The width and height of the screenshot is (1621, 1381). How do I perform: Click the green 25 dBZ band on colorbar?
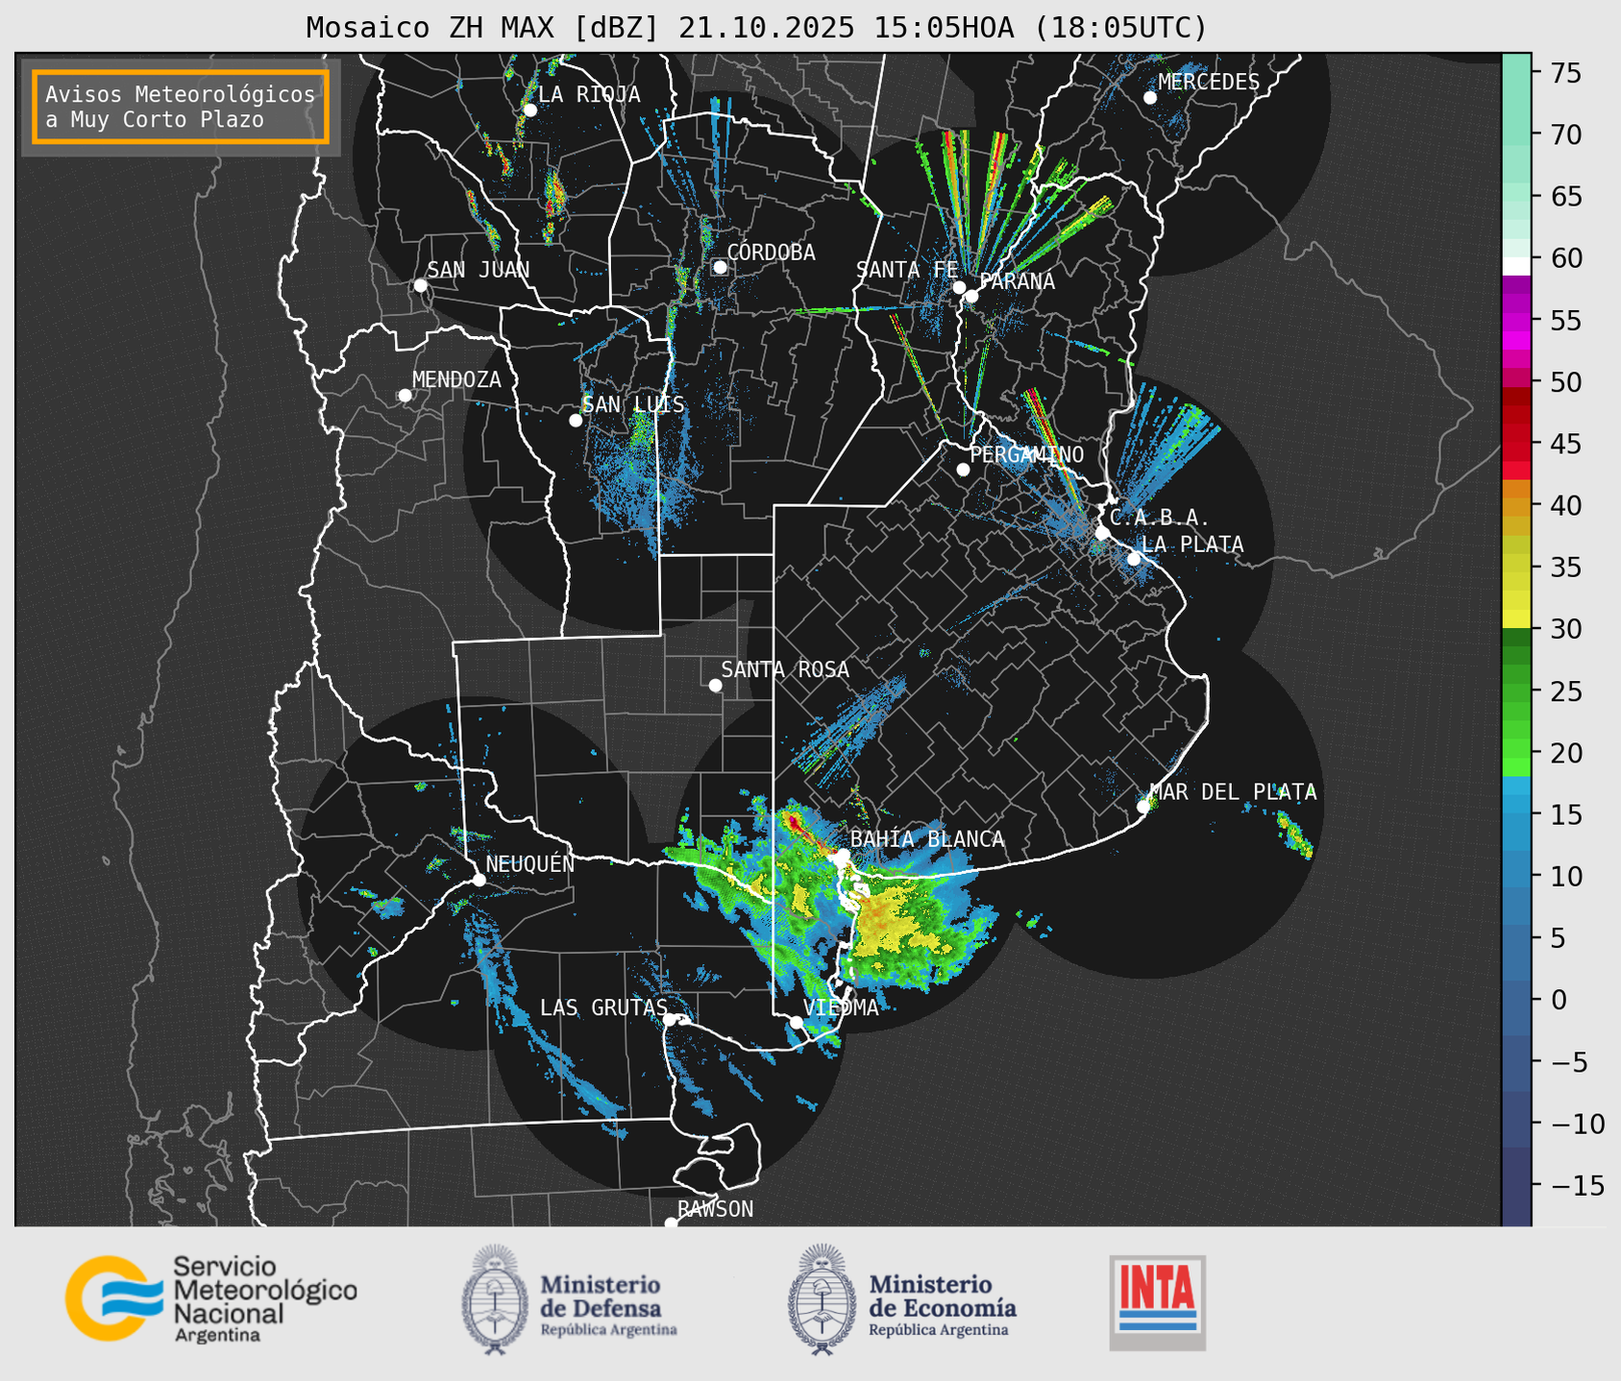(x=1516, y=691)
